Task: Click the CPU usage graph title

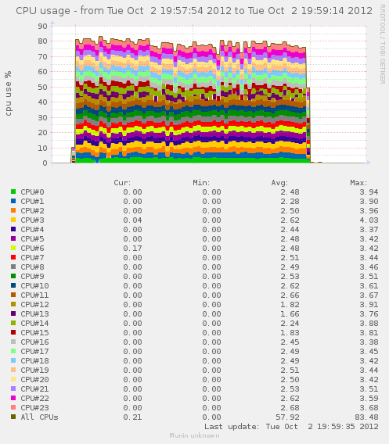Action: pos(194,11)
